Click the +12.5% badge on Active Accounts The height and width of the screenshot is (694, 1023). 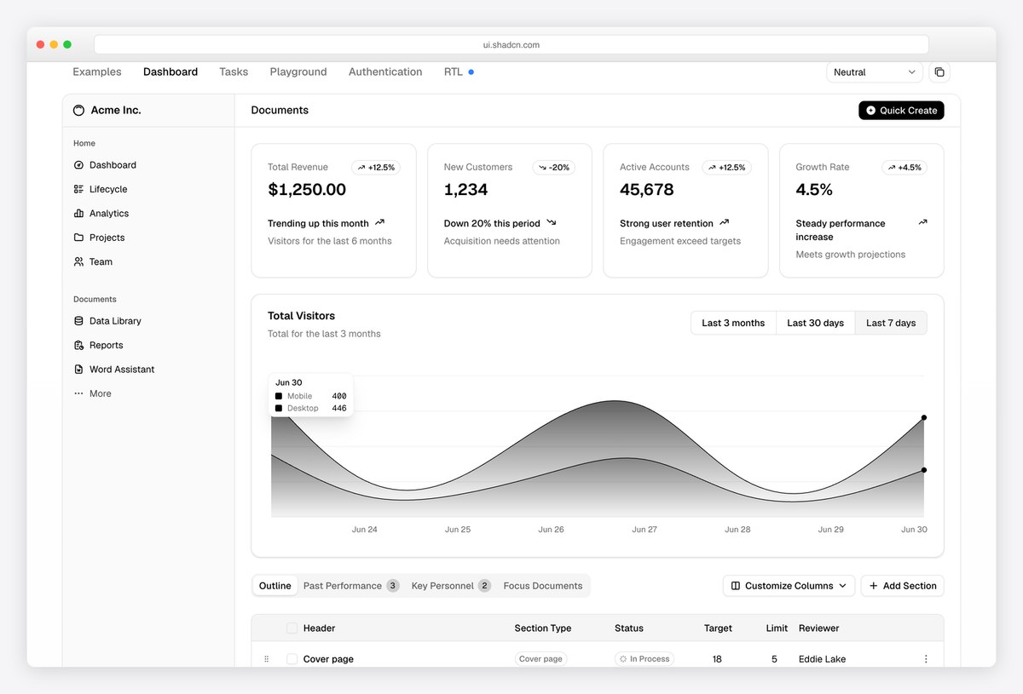click(x=727, y=168)
